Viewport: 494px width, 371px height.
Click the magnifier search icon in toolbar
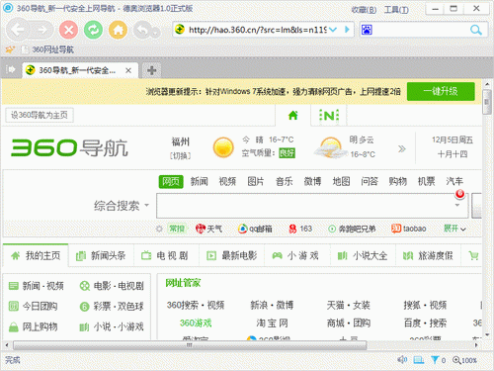[x=475, y=30]
